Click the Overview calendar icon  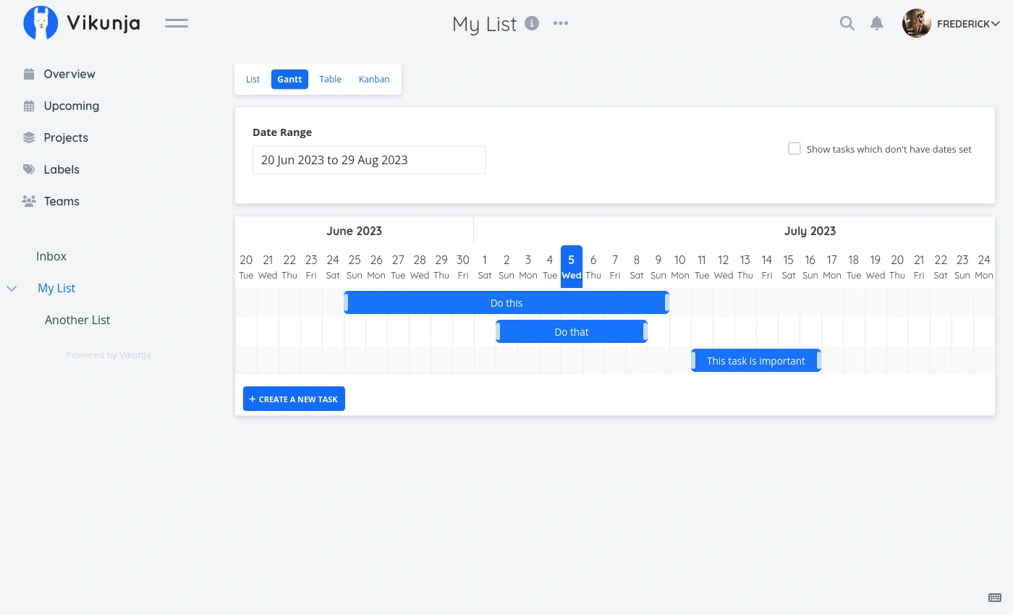coord(29,74)
